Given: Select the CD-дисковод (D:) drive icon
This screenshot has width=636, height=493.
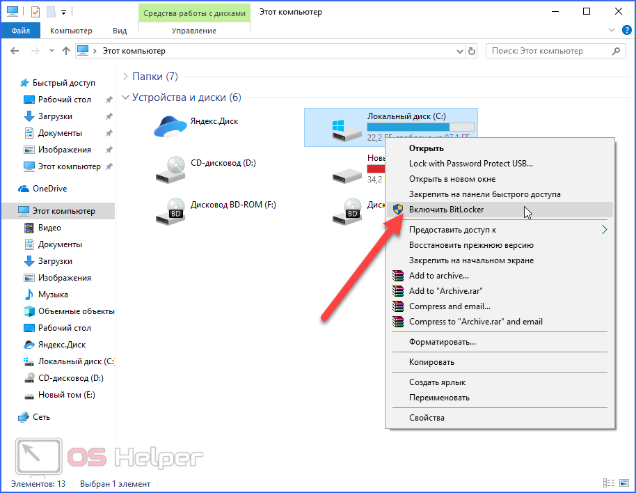Looking at the screenshot, I should pyautogui.click(x=170, y=169).
